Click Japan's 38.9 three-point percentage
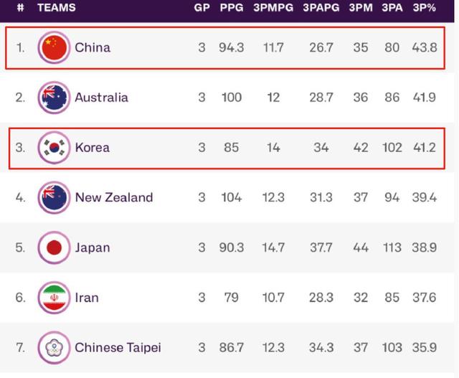Screen dimensions: 459x378 (x=424, y=247)
